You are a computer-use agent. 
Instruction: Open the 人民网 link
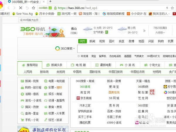click(x=28, y=72)
